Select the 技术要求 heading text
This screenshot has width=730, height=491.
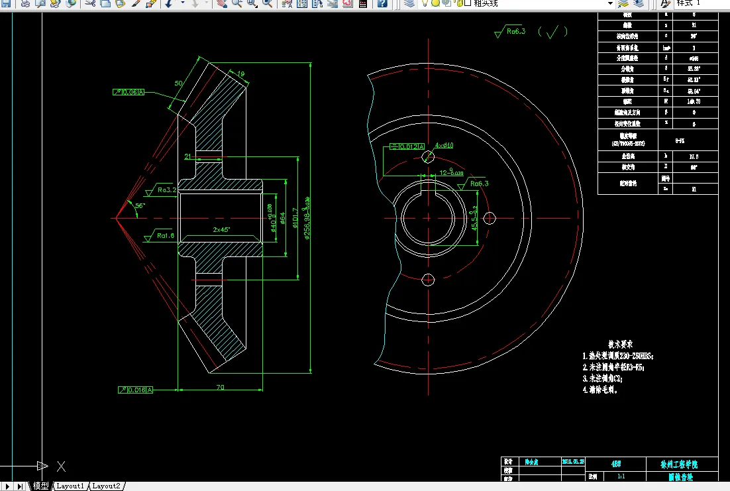click(620, 345)
